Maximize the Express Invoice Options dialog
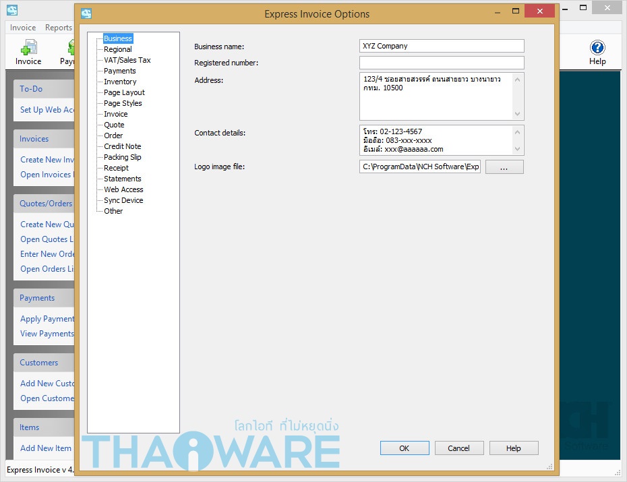 [516, 11]
